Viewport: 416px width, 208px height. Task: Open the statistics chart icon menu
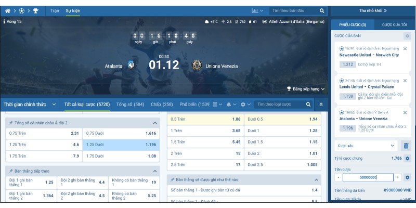coord(257,10)
